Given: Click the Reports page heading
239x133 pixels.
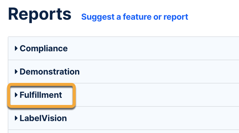Looking at the screenshot, I should pos(40,14).
